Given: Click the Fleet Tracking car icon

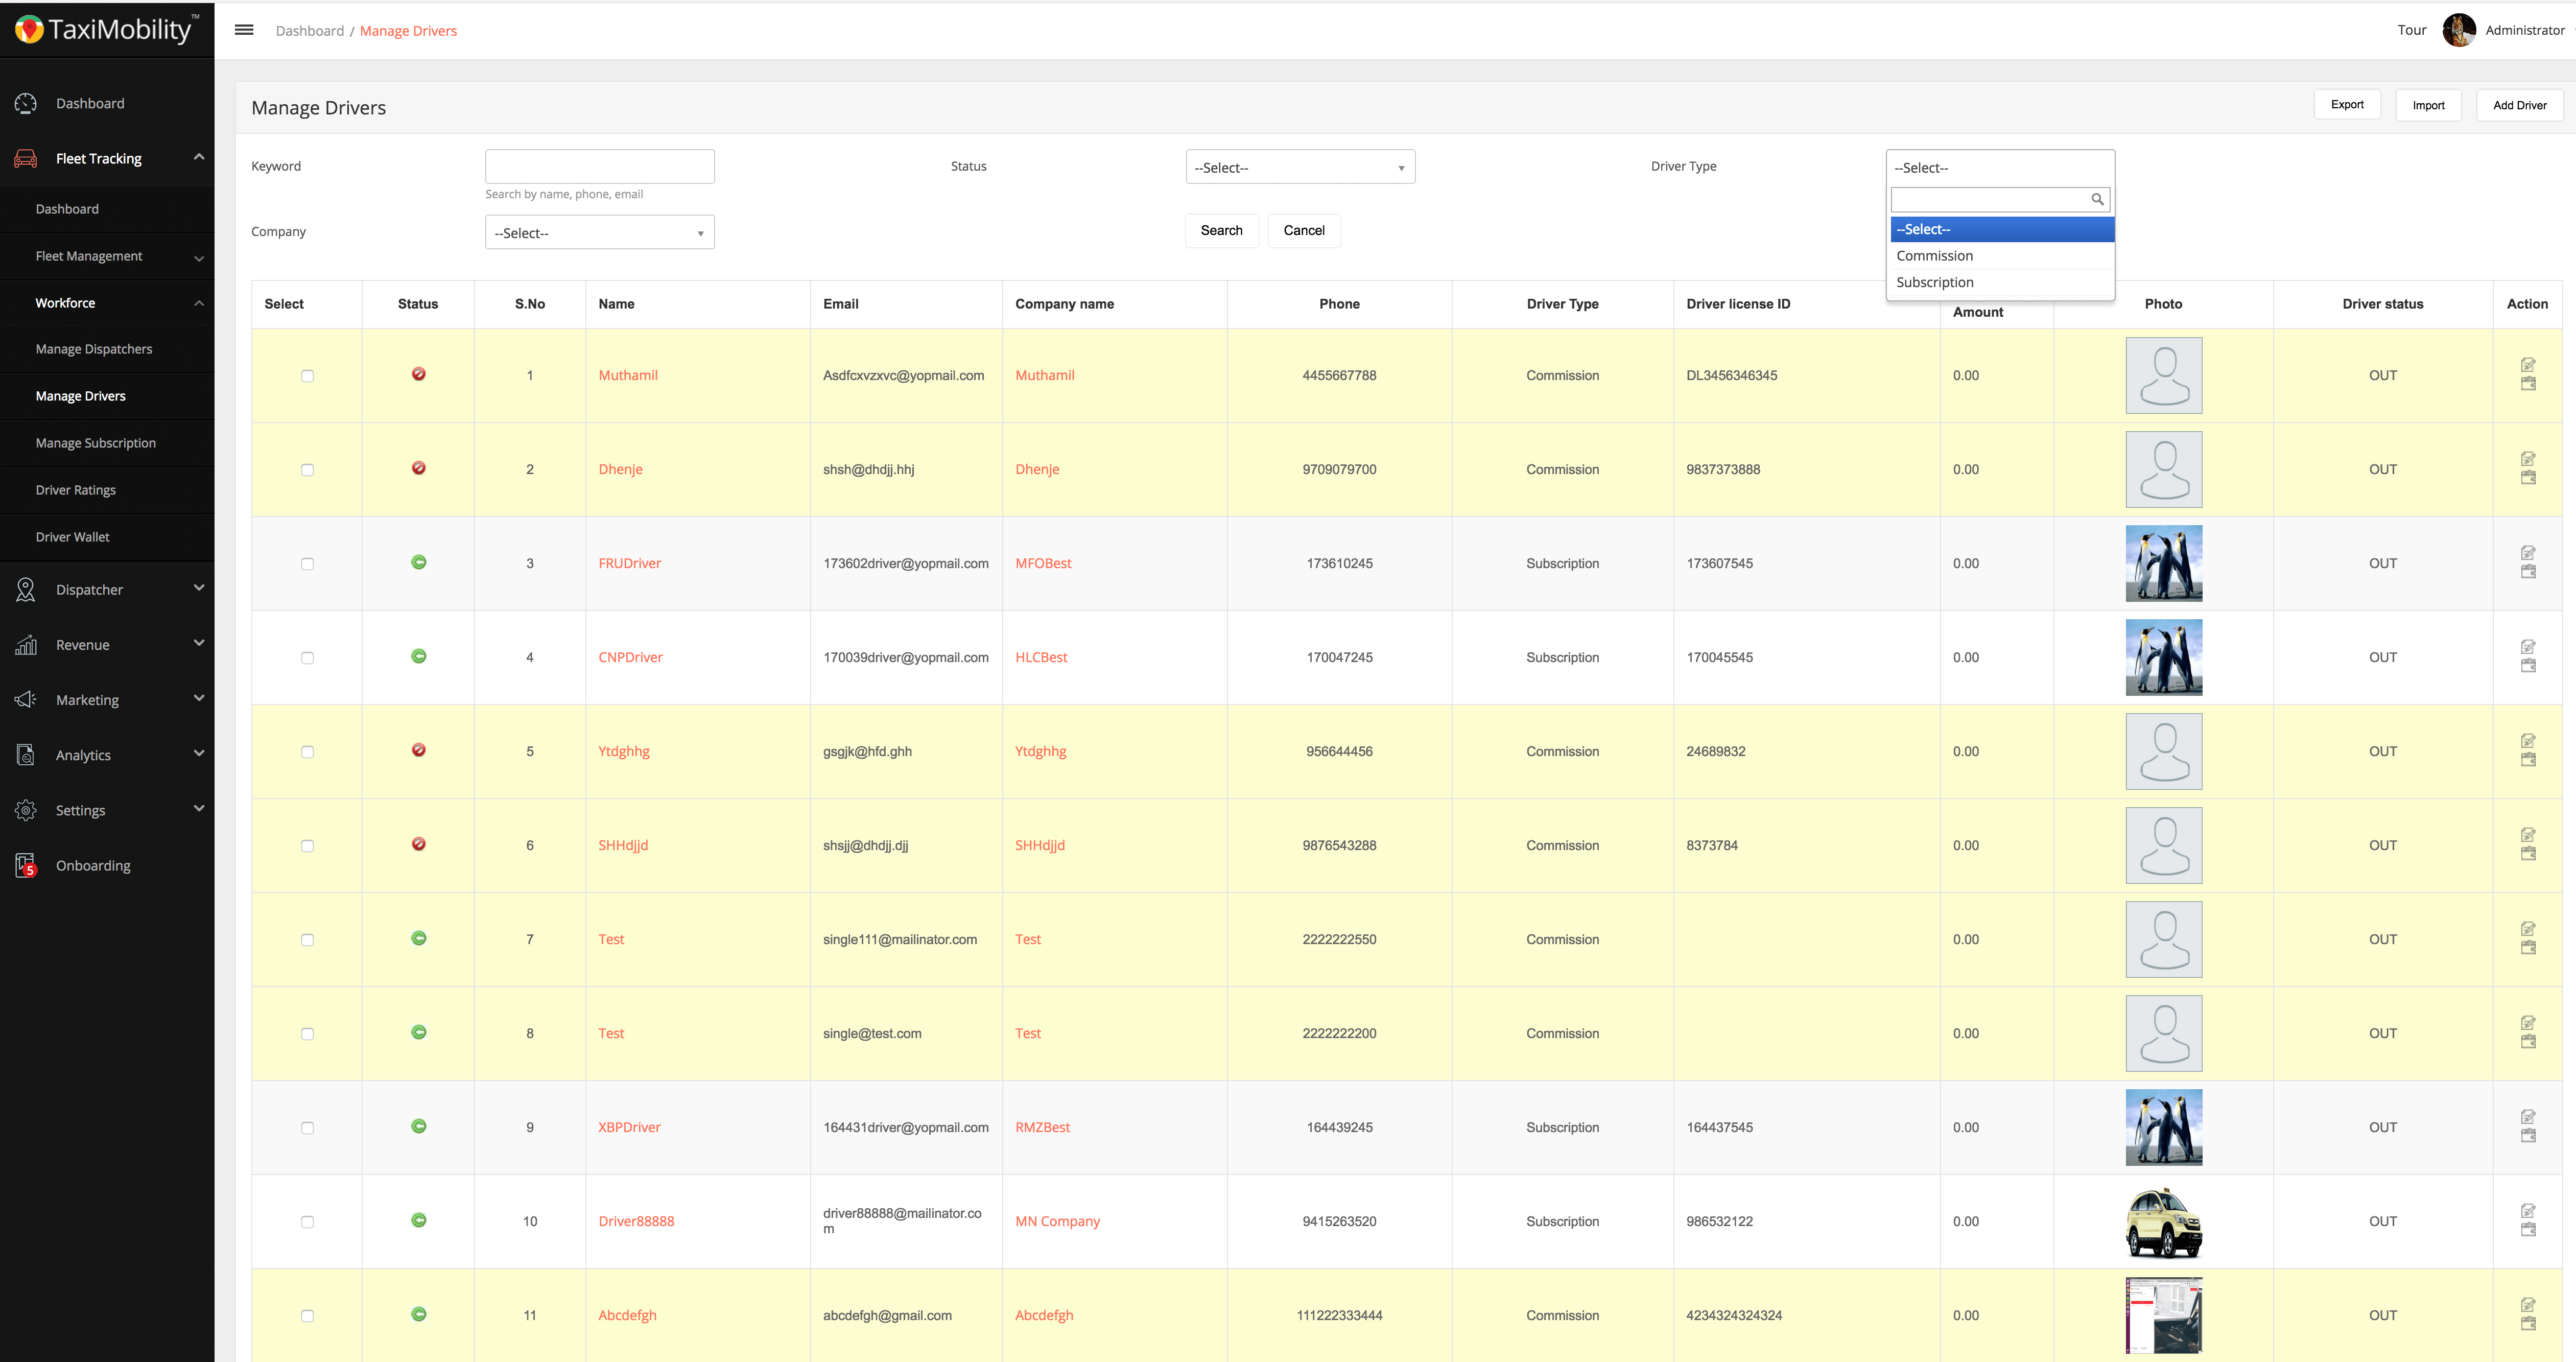Looking at the screenshot, I should [26, 158].
